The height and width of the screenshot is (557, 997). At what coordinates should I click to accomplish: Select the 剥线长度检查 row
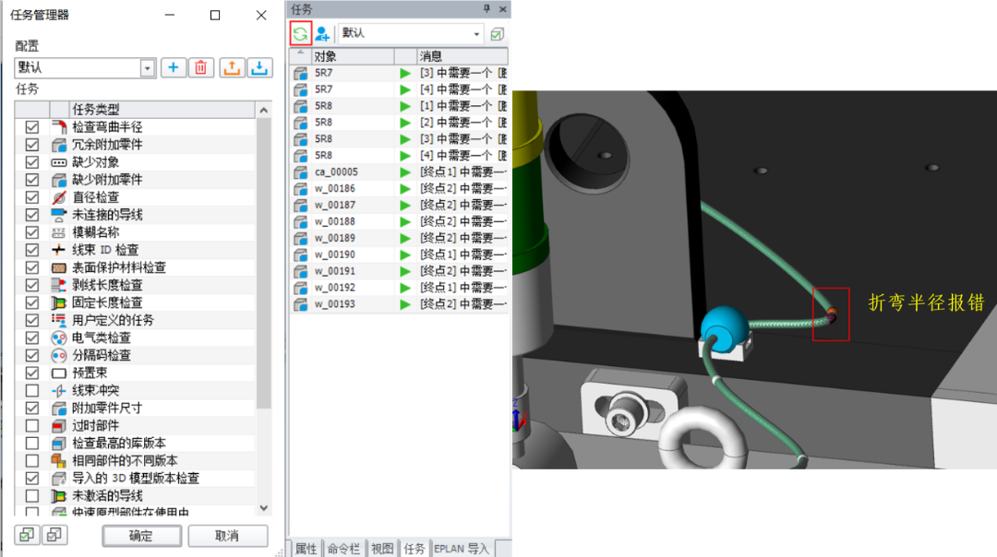point(136,285)
